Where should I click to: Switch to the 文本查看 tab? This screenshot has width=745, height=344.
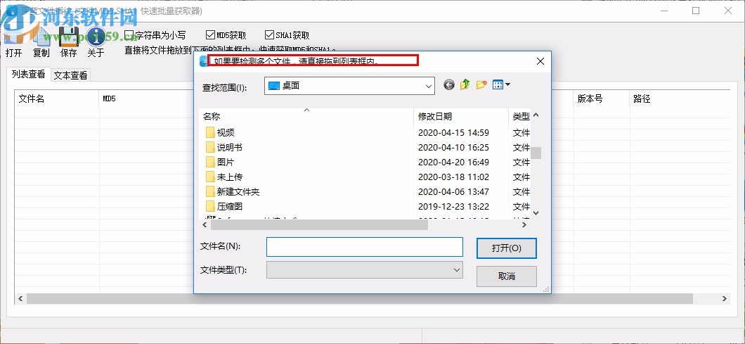tap(70, 75)
